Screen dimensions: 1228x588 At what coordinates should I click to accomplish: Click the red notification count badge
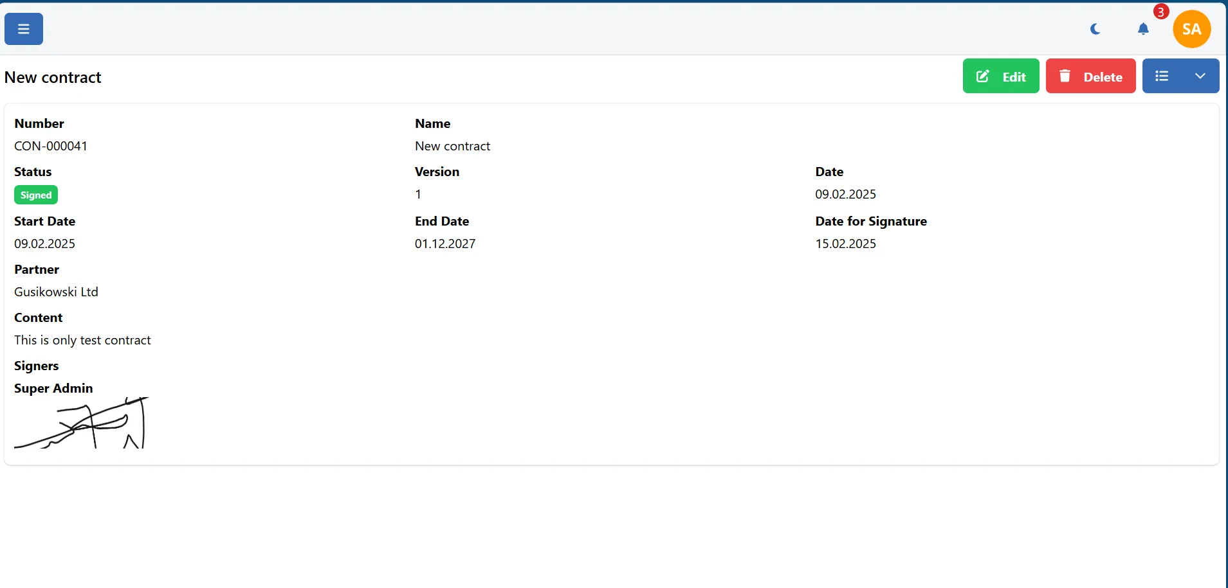pos(1160,12)
